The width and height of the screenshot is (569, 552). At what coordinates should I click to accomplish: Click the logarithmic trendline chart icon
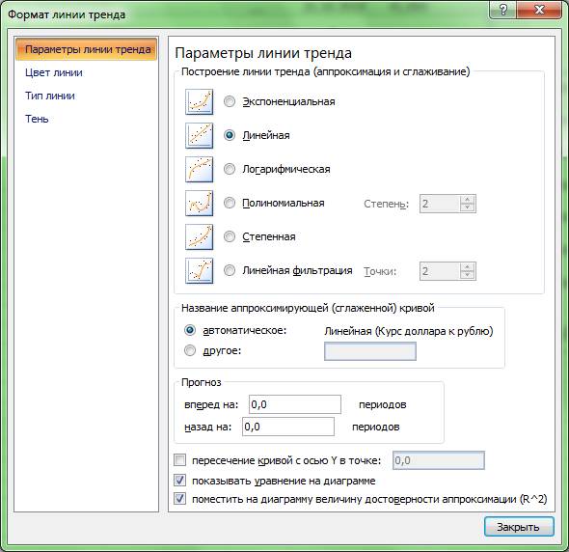[199, 169]
